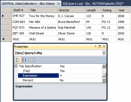Select the (Top) property row
The height and width of the screenshot is (102, 131).
(38, 71)
